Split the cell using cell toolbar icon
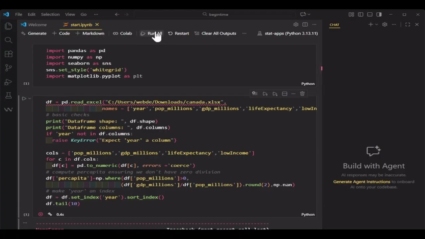Screen dimensions: 425x239 click(x=285, y=94)
